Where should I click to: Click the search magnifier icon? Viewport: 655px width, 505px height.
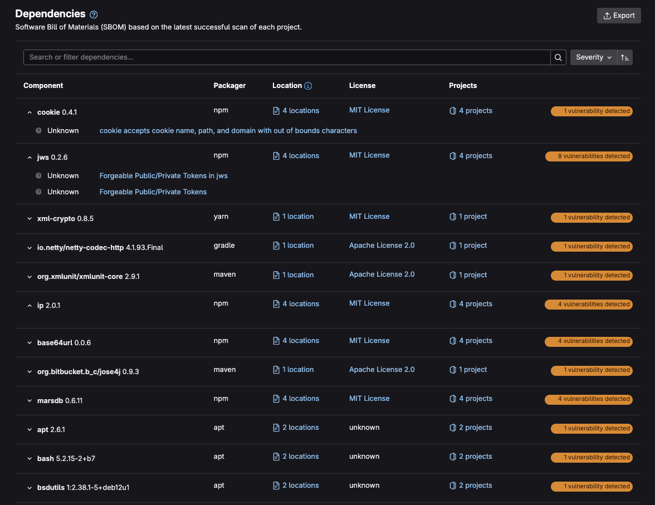point(558,57)
